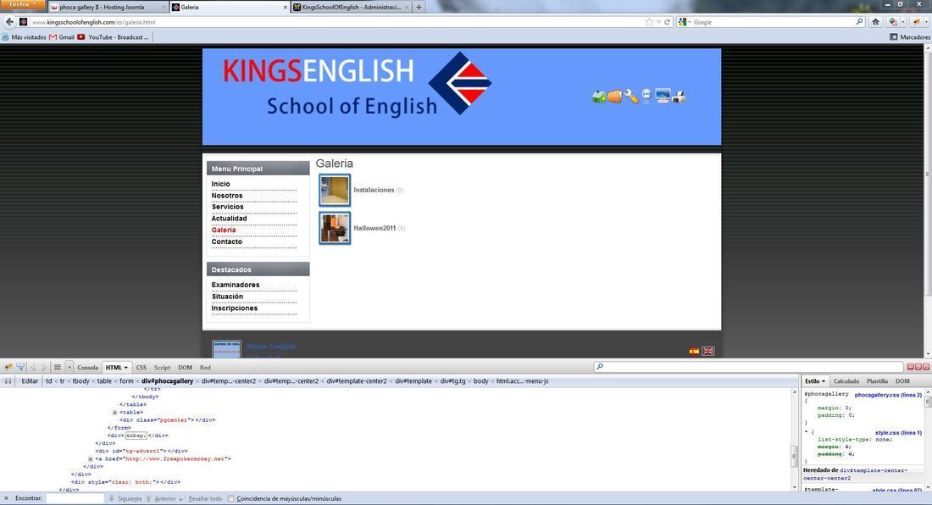932x505 pixels.
Task: Select the Plantilla side tab
Action: tap(877, 380)
